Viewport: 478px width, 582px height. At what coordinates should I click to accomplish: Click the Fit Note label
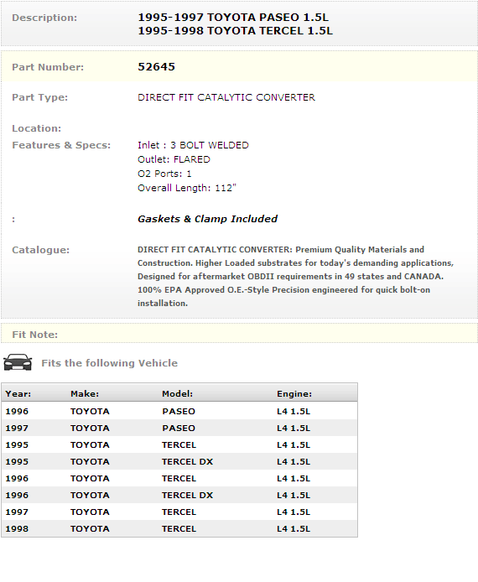(x=35, y=335)
